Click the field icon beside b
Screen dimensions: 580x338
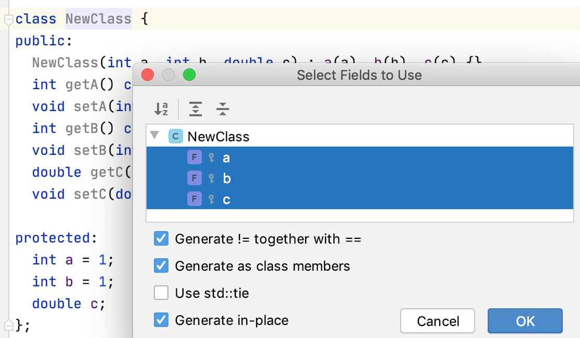pos(194,178)
